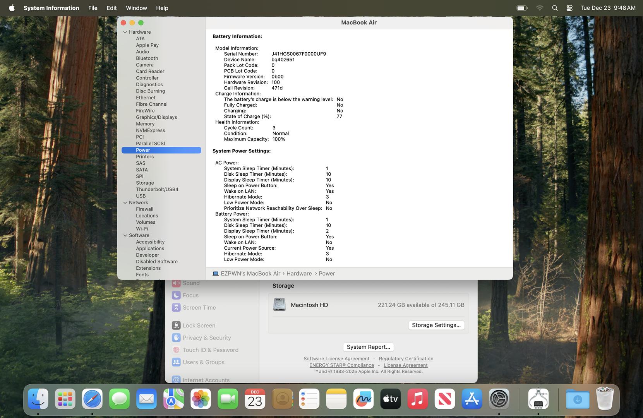
Task: Select Thunderbolt/USB4 in hardware list
Action: point(157,190)
